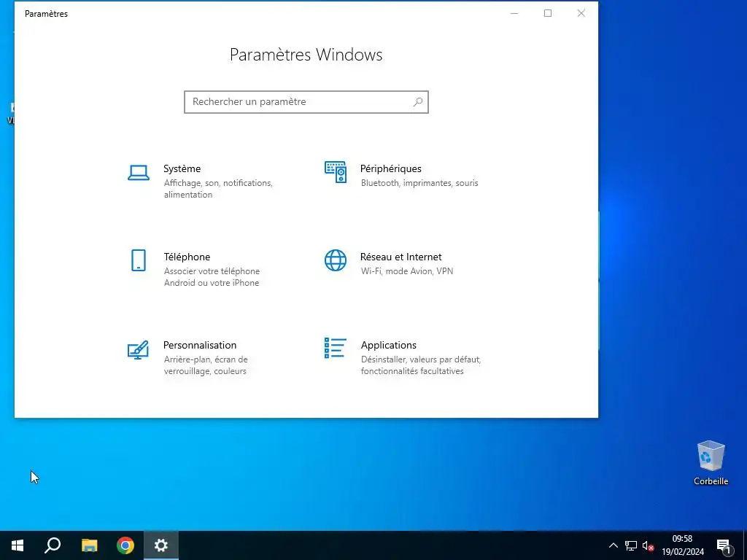This screenshot has height=560, width=747.
Task: Open the Périphériques keyboard and speaker icon
Action: [336, 172]
